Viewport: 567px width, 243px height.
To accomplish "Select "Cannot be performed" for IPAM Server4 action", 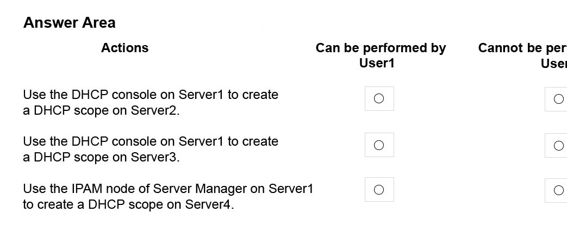I will coord(558,190).
